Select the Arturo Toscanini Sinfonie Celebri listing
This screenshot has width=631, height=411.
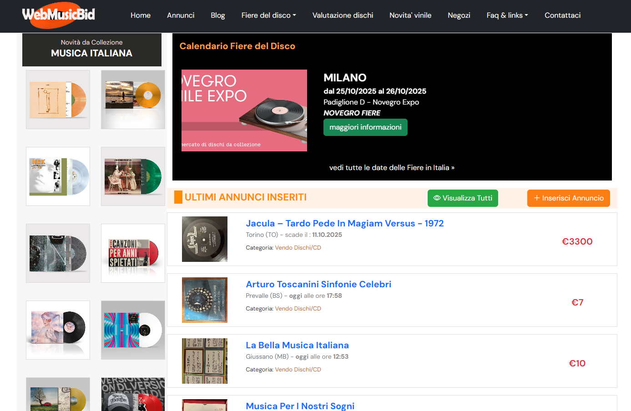coord(318,284)
